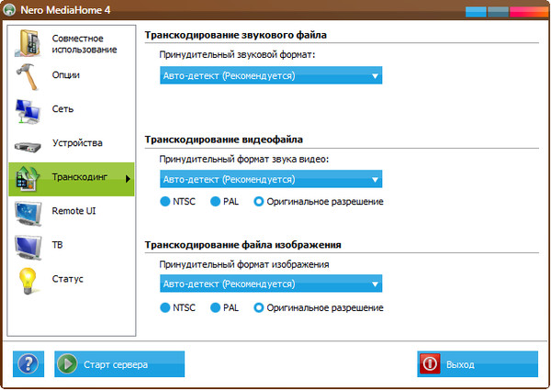Click the network computers icon for Сеть
The image size is (551, 390).
point(28,109)
